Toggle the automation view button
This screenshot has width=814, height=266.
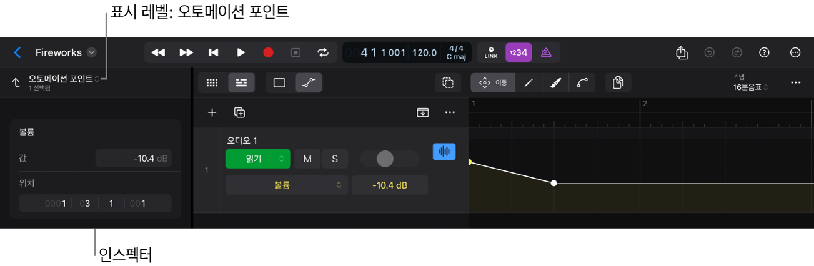309,82
